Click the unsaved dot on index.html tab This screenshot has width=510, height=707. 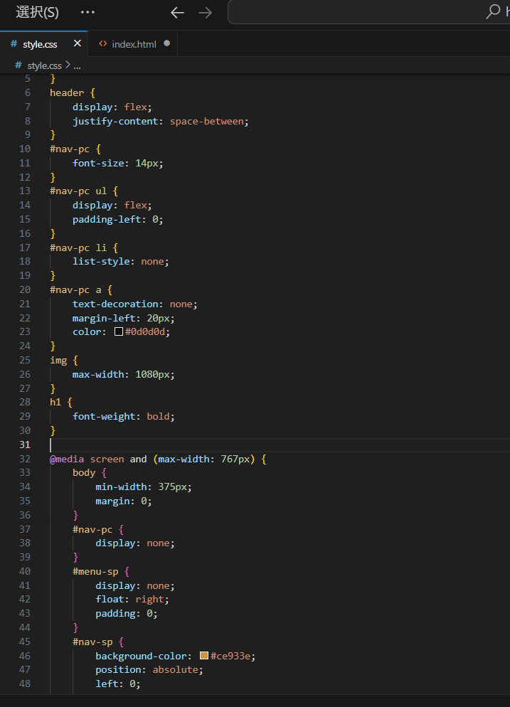click(167, 43)
